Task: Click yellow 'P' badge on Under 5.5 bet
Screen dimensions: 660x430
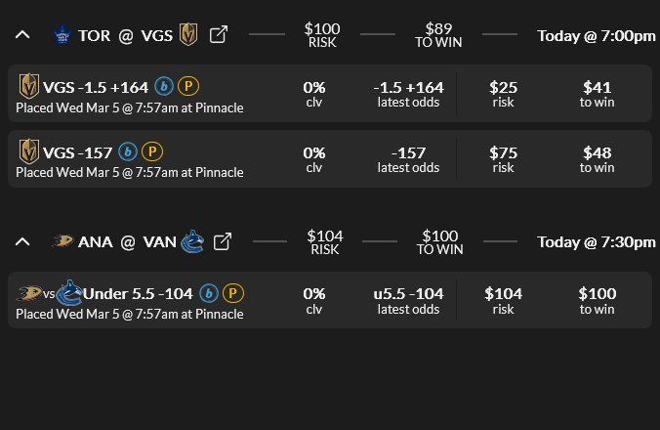Action: (232, 293)
